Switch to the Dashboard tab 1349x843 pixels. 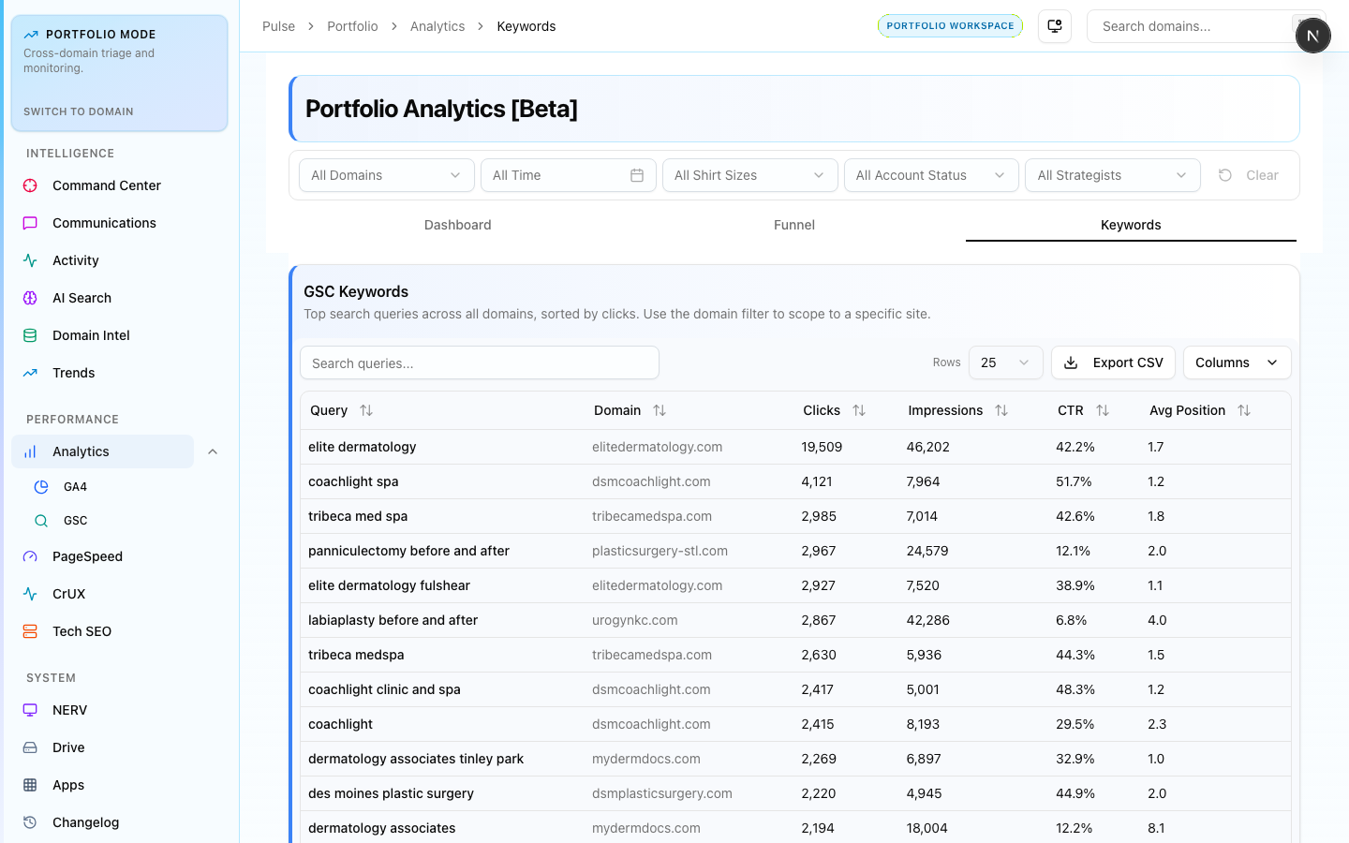pyautogui.click(x=457, y=225)
